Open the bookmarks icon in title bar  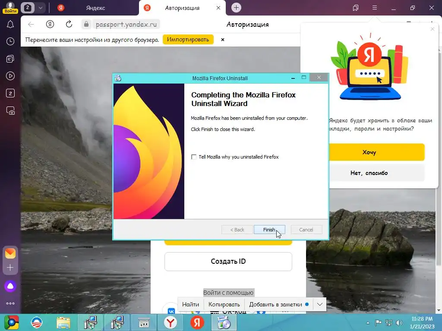click(356, 8)
